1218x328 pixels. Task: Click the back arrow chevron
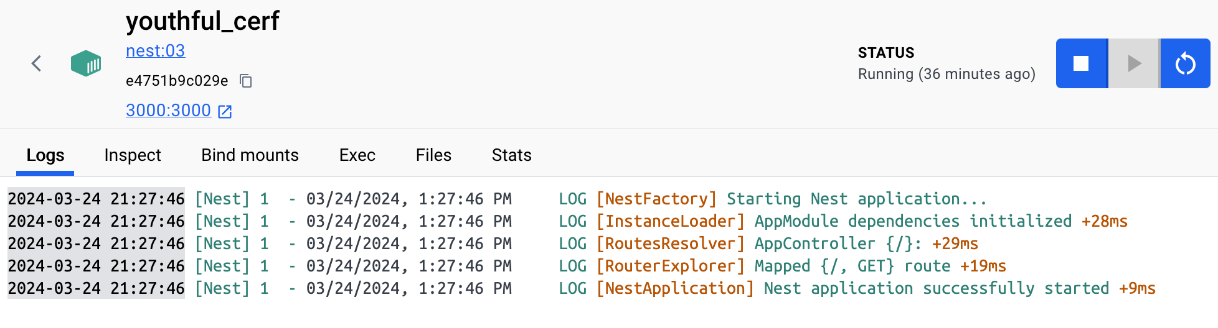[36, 63]
